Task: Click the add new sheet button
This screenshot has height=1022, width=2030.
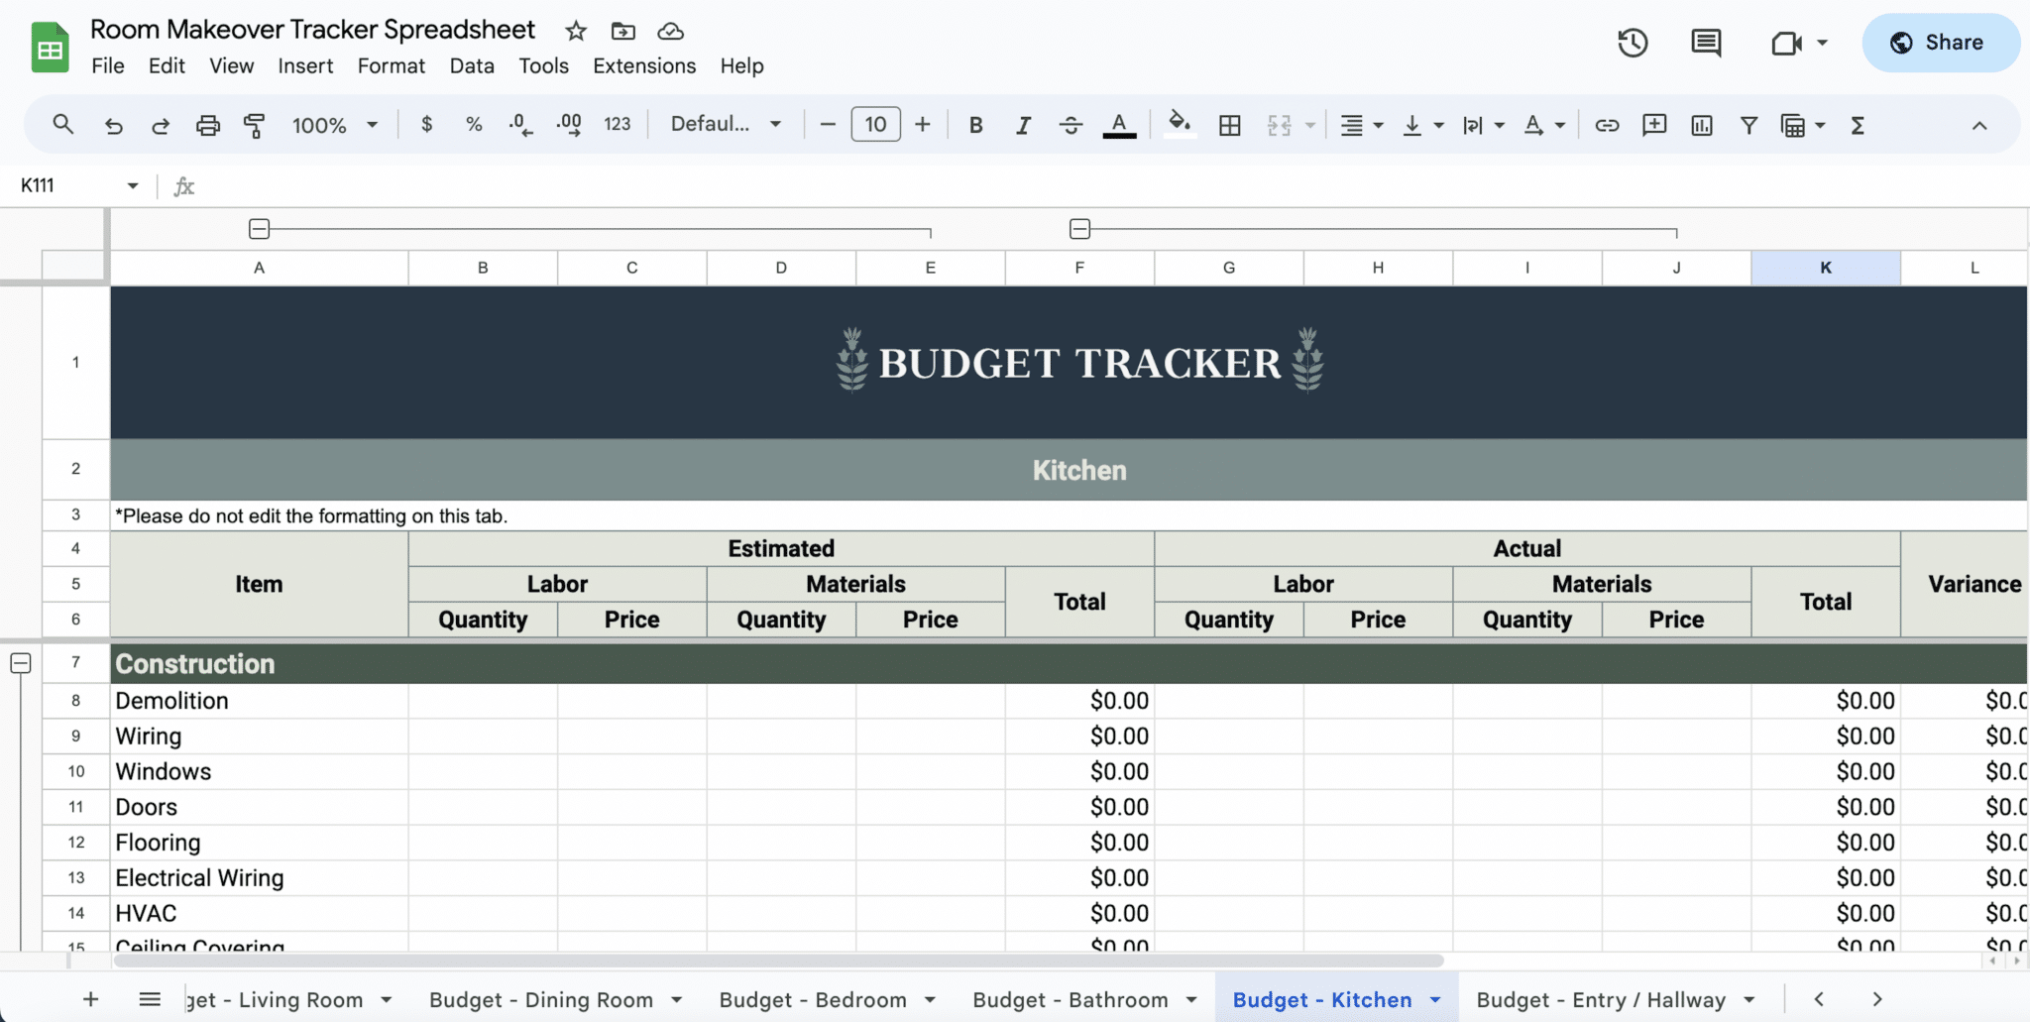Action: (90, 999)
